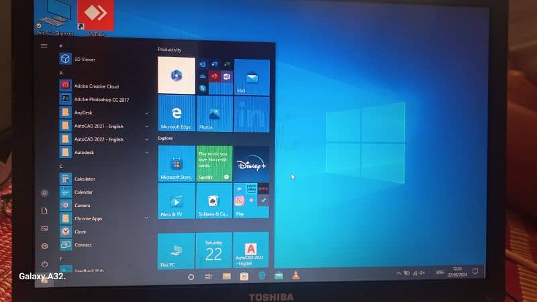Open Microsoft Store on the taskbar
This screenshot has height=302, width=537.
pyautogui.click(x=244, y=276)
